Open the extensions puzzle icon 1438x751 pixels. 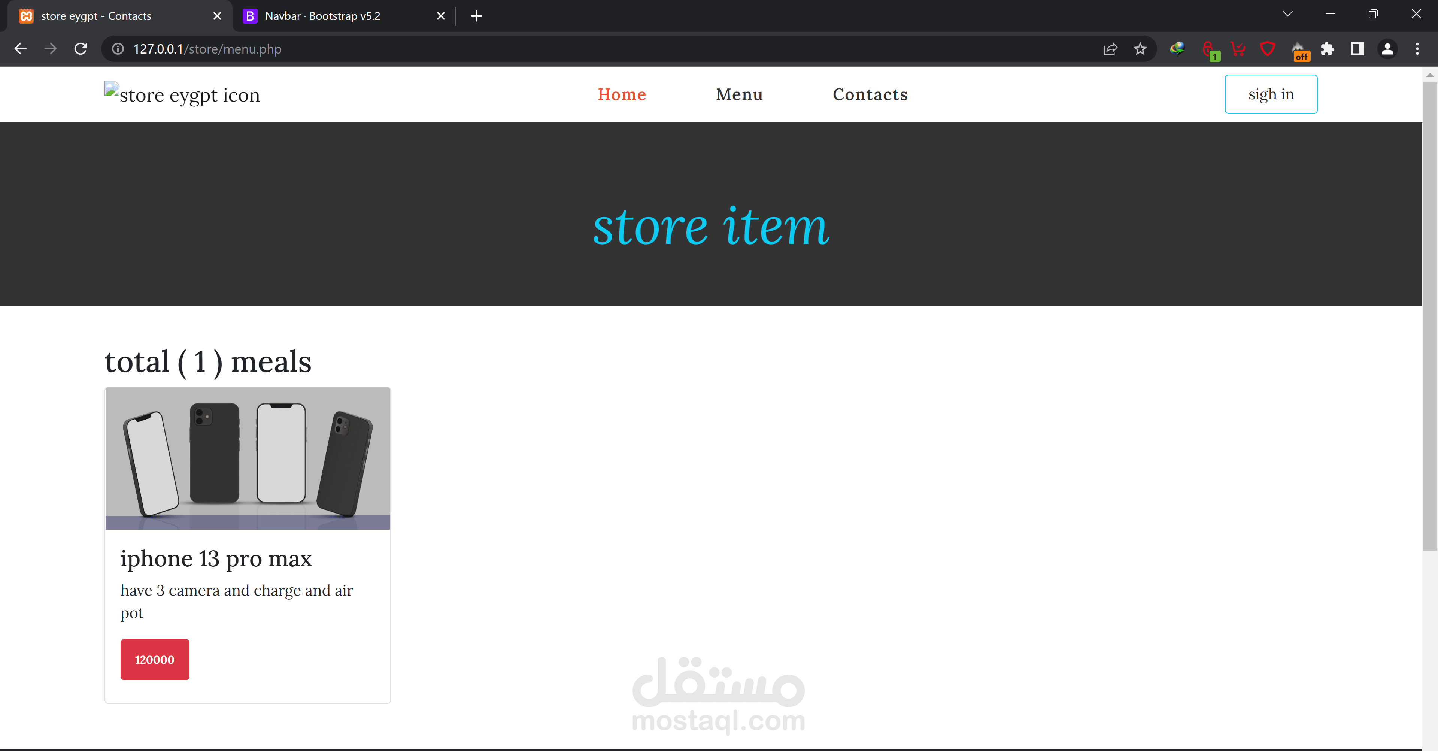[1328, 49]
